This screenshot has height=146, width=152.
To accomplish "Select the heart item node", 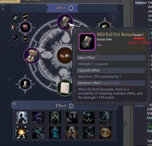I will click(25, 27).
